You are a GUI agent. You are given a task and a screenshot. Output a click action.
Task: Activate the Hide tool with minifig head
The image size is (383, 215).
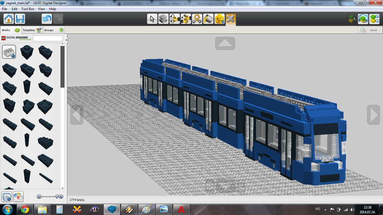click(x=219, y=19)
